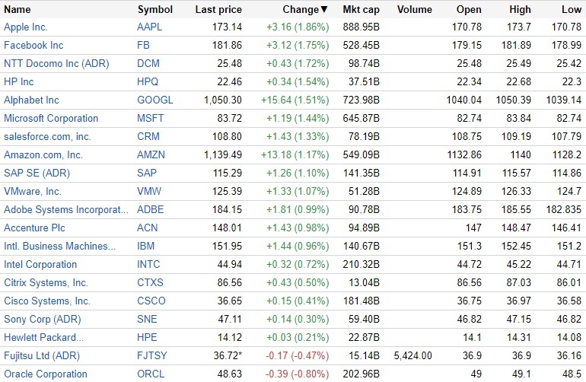Open the Fujitsu Ltd (ADR) link
The image size is (586, 382).
click(41, 355)
